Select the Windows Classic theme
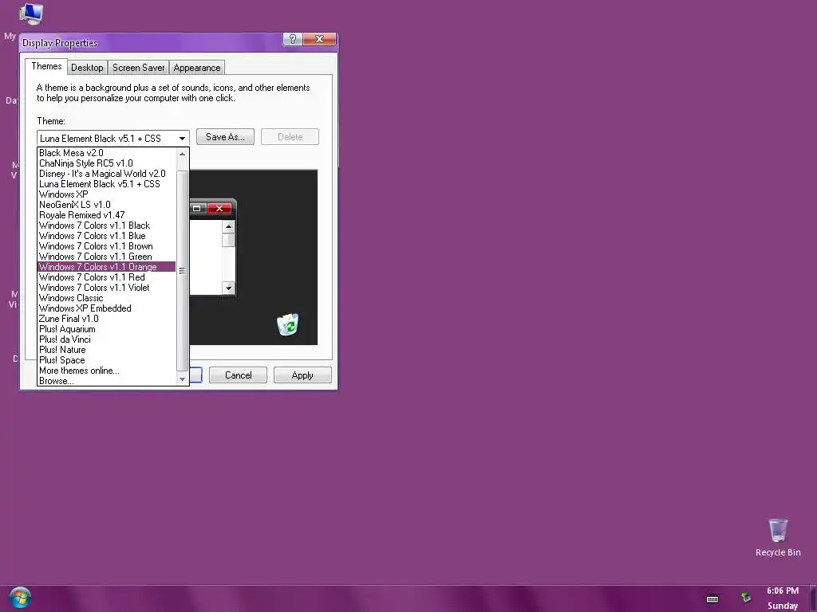The width and height of the screenshot is (817, 612). (107, 298)
